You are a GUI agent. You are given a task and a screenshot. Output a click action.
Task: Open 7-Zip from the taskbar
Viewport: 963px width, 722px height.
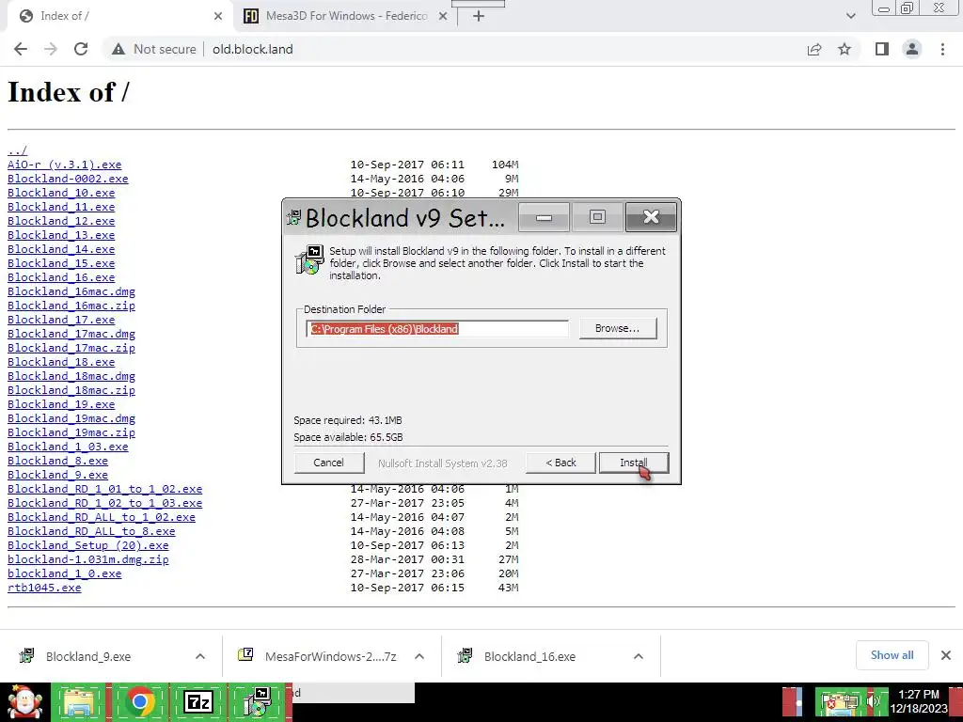pos(197,701)
